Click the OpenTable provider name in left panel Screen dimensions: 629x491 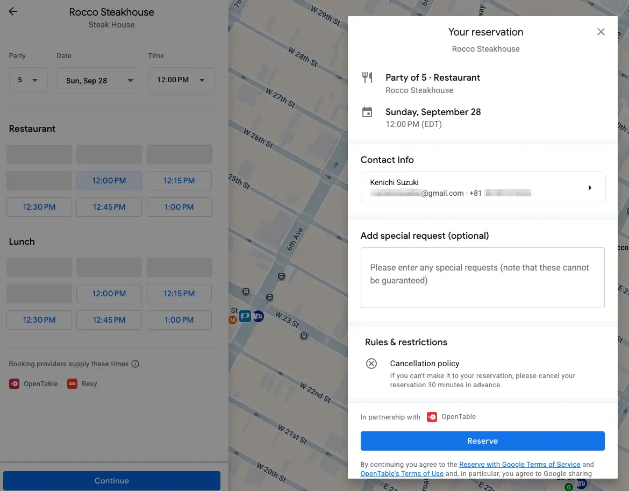[x=40, y=384]
